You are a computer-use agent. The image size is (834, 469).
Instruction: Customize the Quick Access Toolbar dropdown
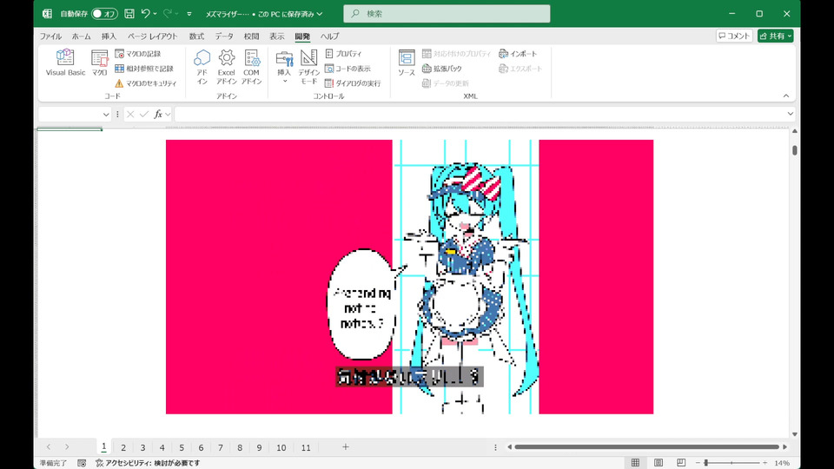pyautogui.click(x=189, y=14)
